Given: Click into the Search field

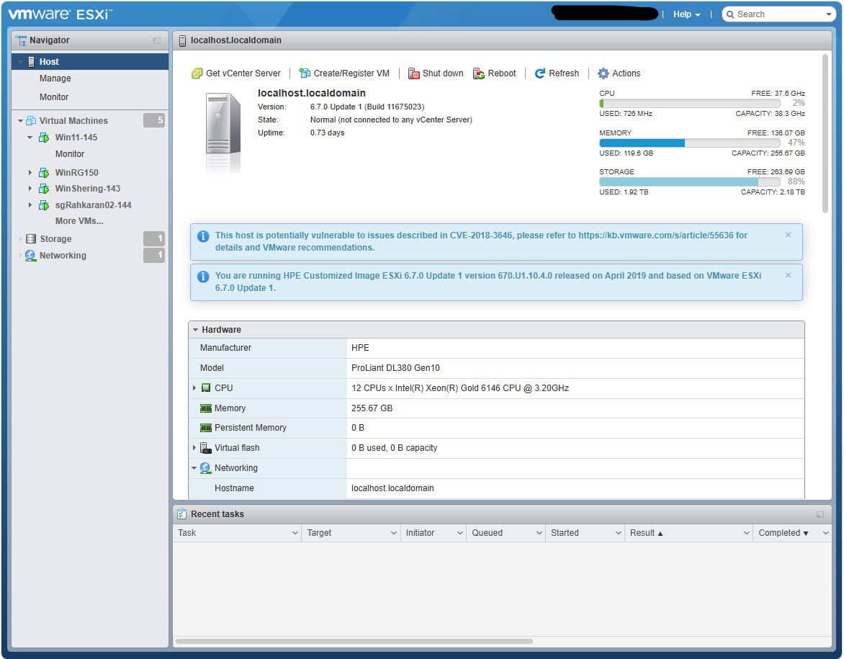Looking at the screenshot, I should (778, 14).
